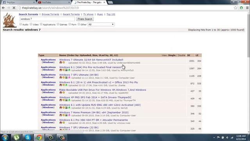Viewport: 250px width, 141px height.
Task: Click Search Torrents navigation link
Action: pyautogui.click(x=29, y=14)
